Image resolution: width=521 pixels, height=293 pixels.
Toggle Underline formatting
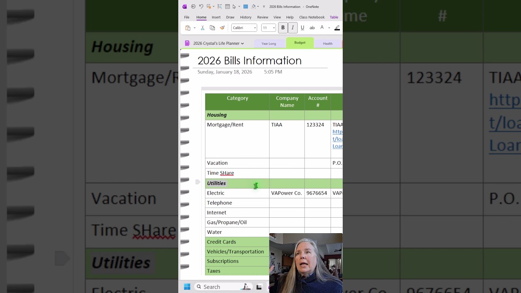coord(302,28)
